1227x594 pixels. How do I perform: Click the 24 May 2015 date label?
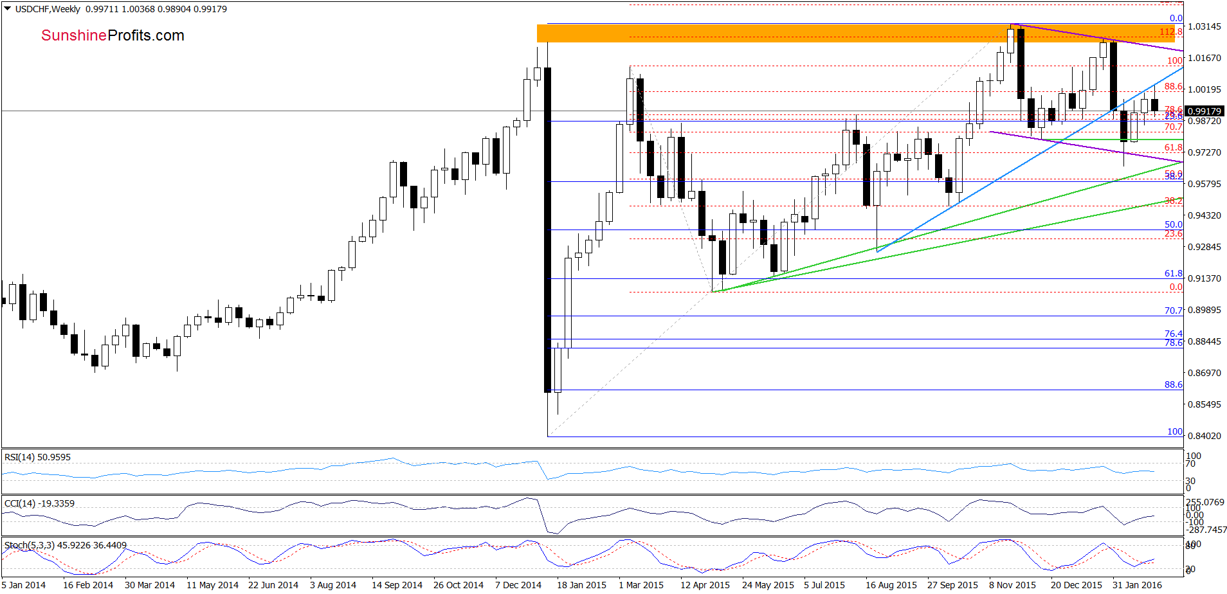[768, 585]
